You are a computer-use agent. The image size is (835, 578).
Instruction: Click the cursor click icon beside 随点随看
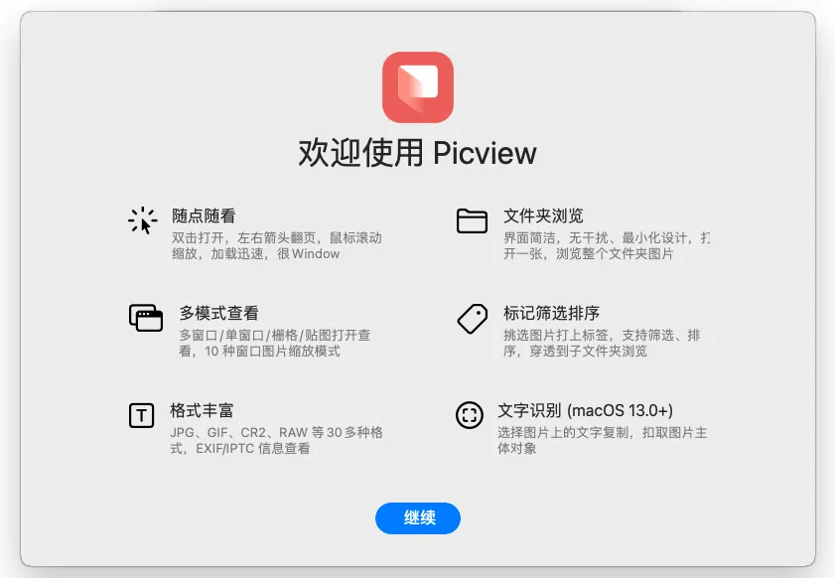click(143, 220)
